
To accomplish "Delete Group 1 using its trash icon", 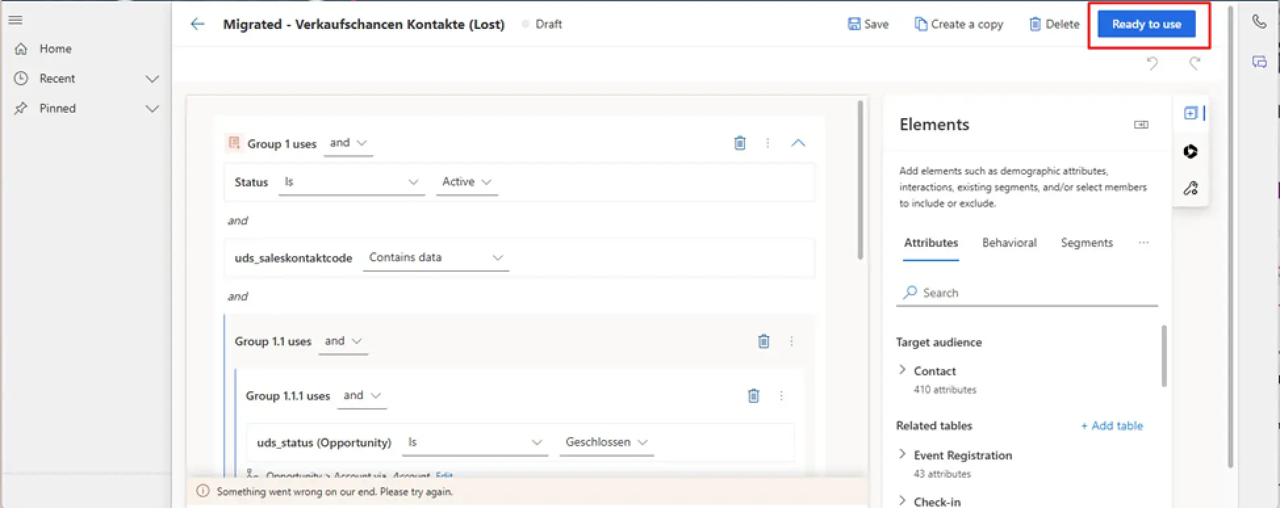I will [739, 143].
